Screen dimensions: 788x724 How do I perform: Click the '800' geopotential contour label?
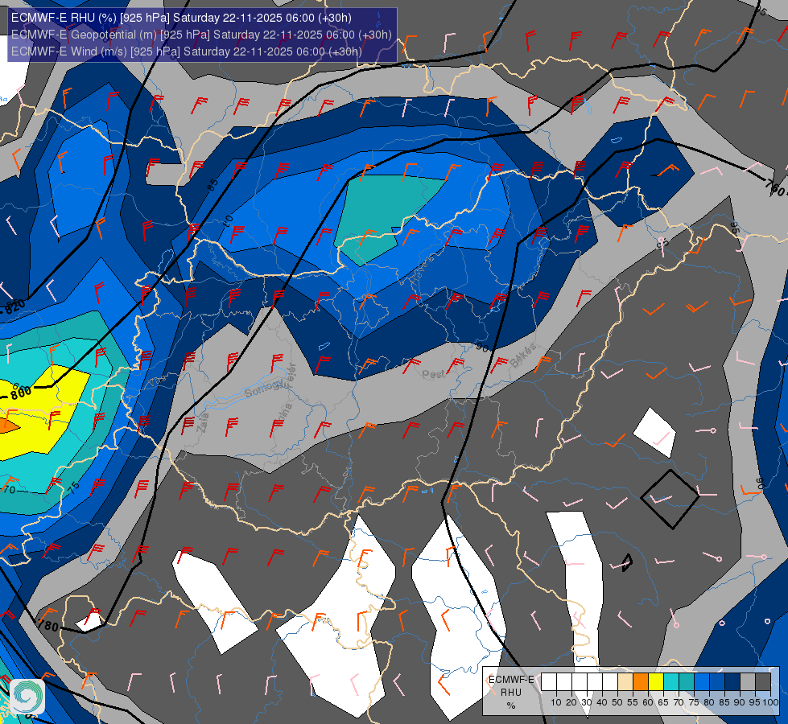(x=21, y=393)
